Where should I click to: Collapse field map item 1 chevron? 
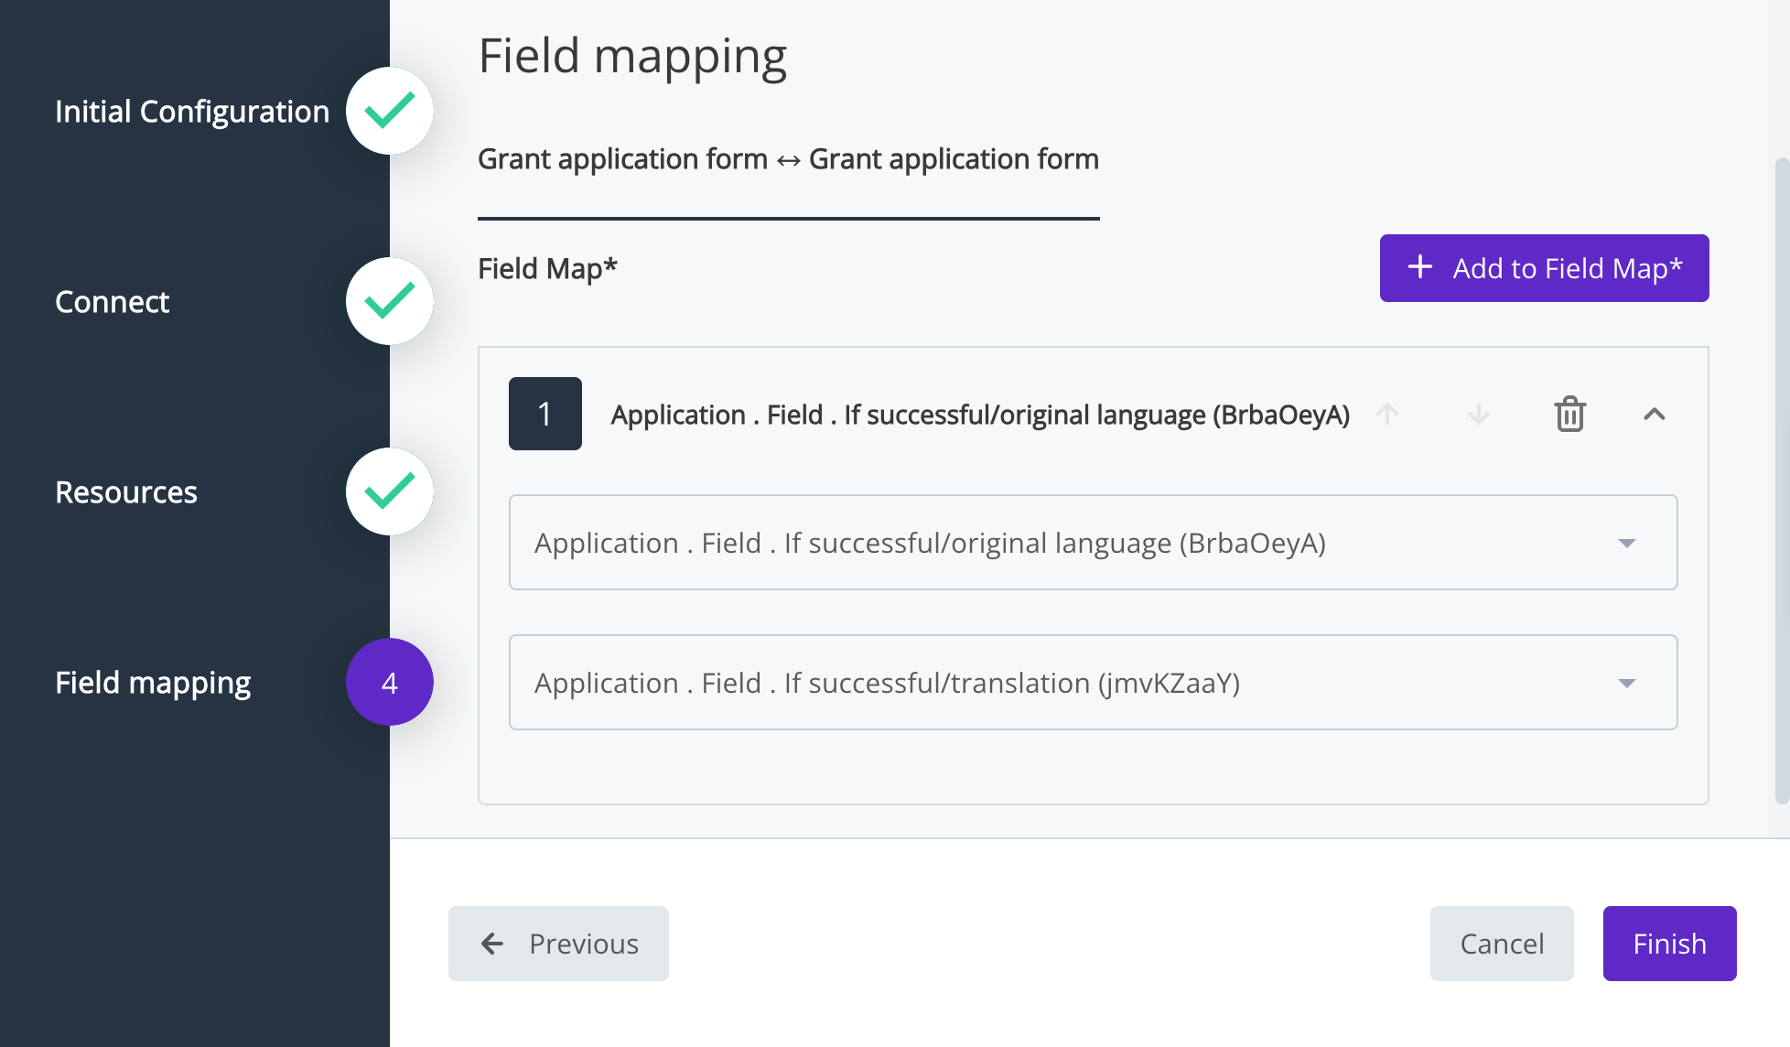1654,415
